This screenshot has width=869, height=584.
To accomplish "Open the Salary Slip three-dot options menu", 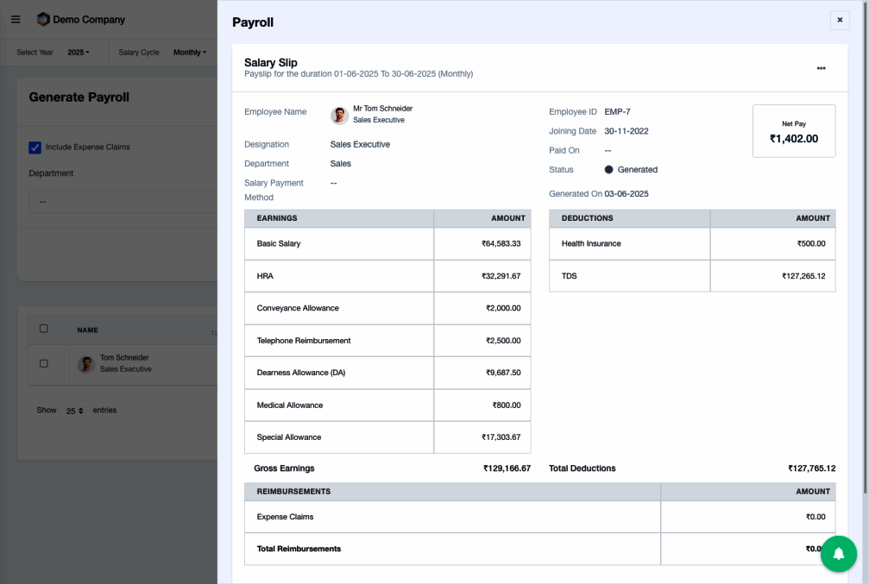I will pyautogui.click(x=821, y=68).
